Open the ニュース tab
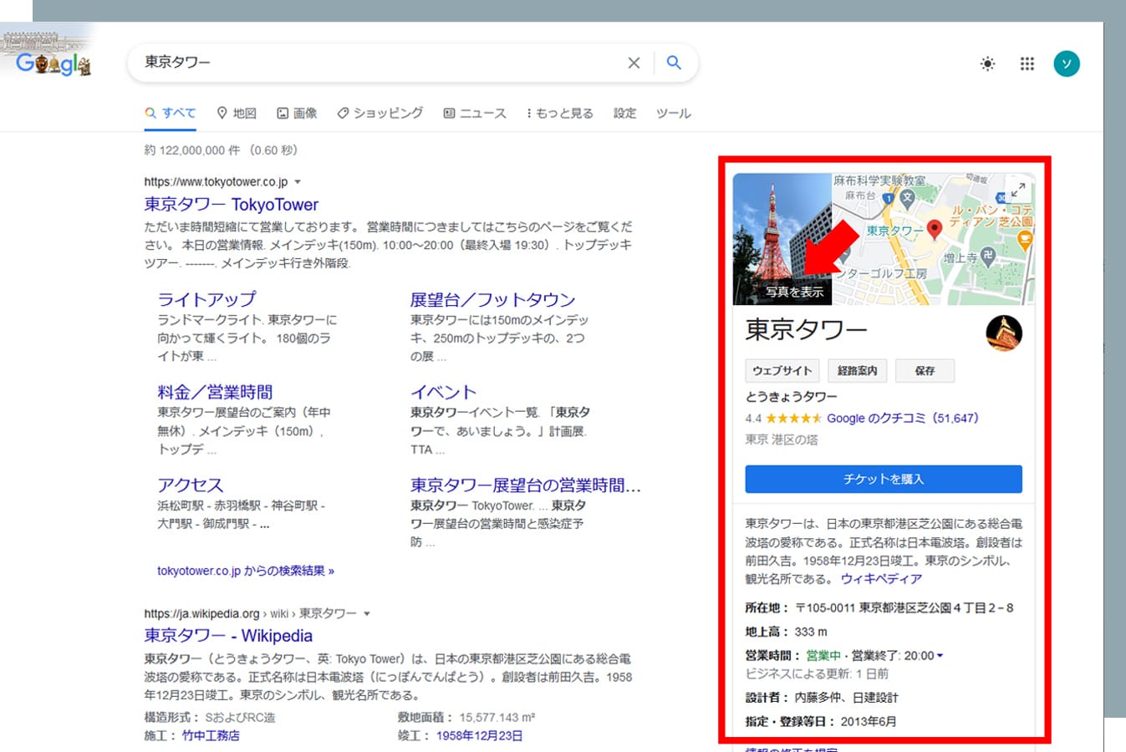This screenshot has width=1126, height=752. [475, 113]
